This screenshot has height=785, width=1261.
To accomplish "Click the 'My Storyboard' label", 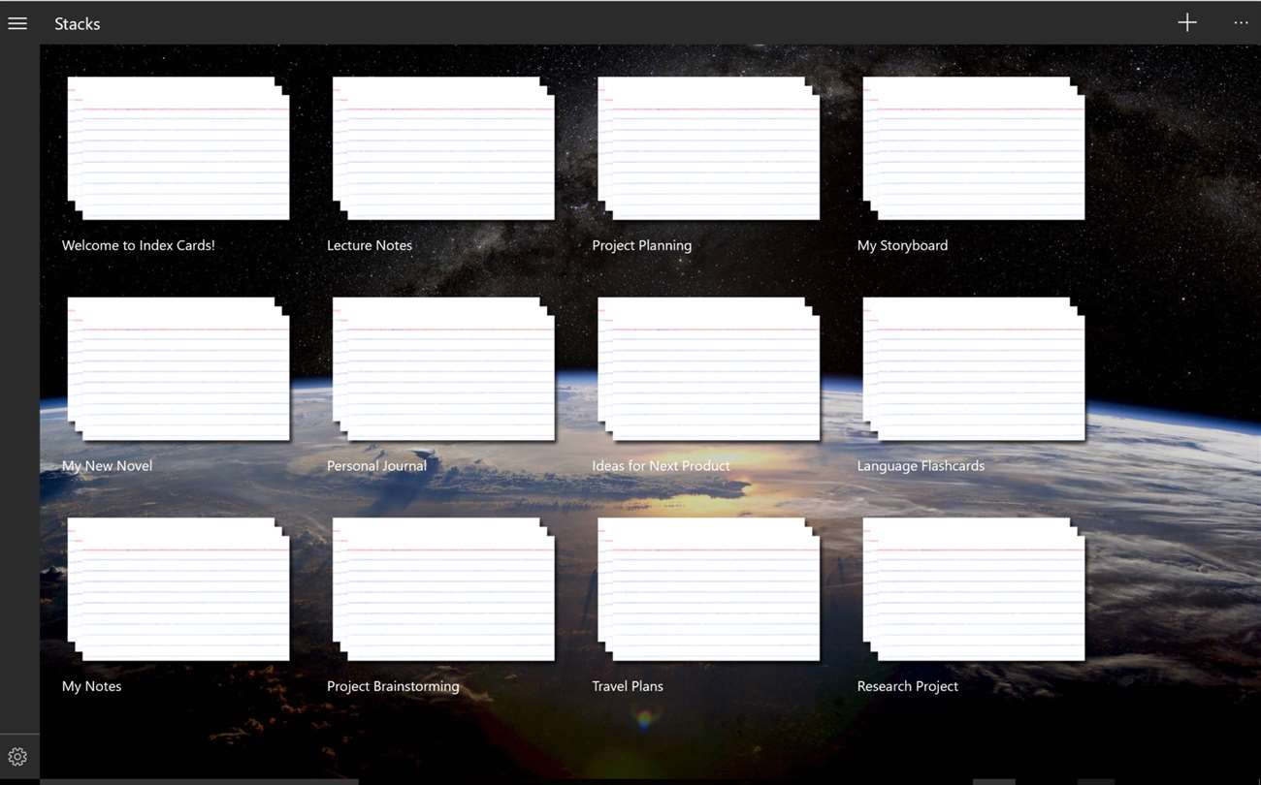I will tap(902, 245).
